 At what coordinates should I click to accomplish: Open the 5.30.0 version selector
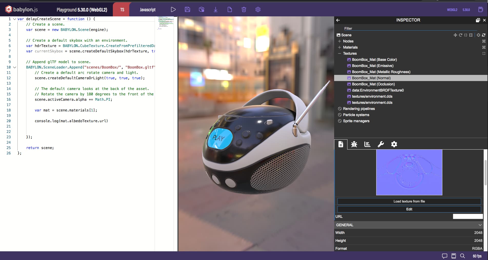pyautogui.click(x=466, y=10)
